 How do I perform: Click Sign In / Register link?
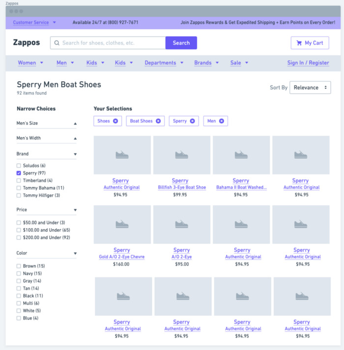(x=308, y=63)
